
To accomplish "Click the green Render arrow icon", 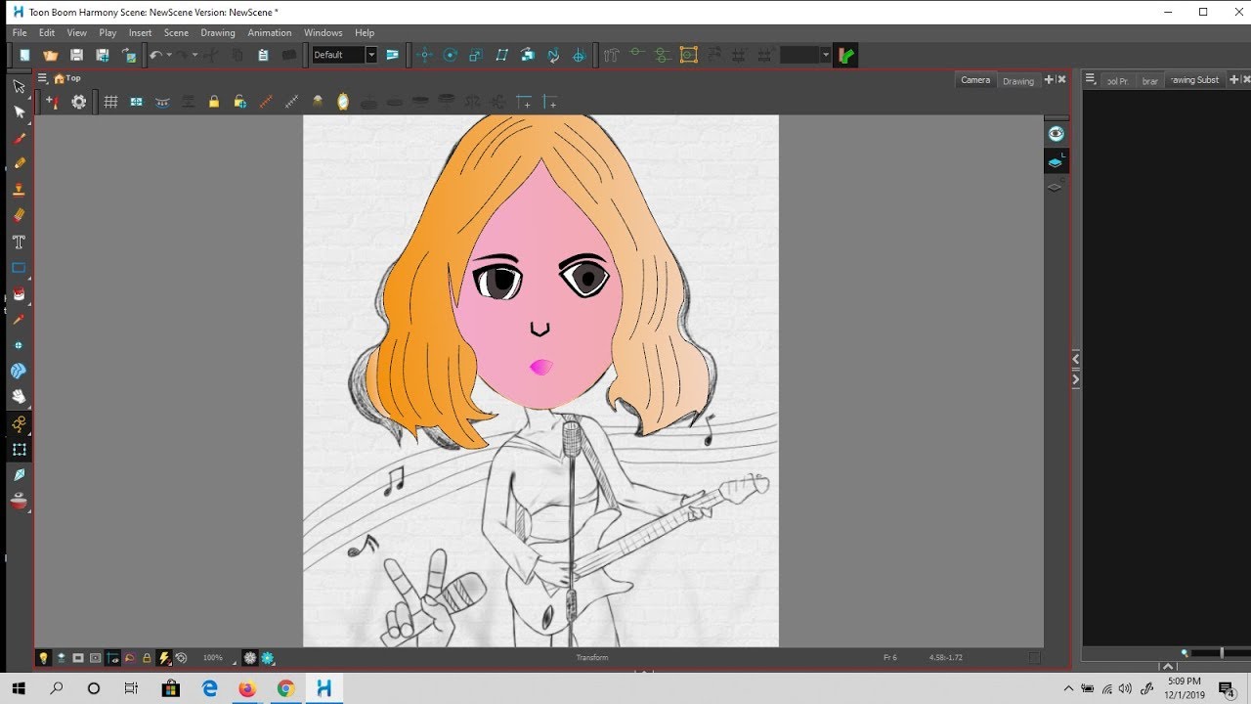I will 846,56.
